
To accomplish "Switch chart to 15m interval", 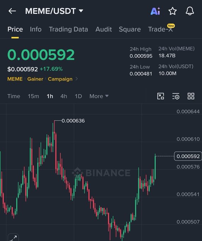I will (33, 96).
